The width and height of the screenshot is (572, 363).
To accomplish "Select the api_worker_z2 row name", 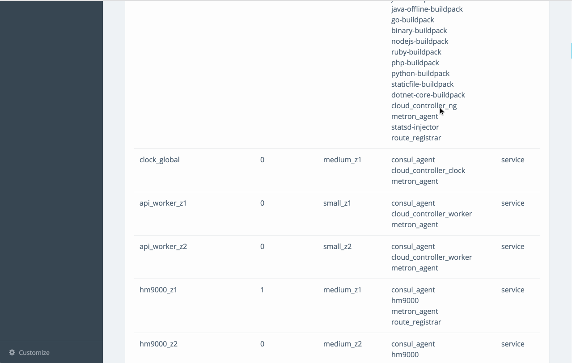I will tap(163, 247).
